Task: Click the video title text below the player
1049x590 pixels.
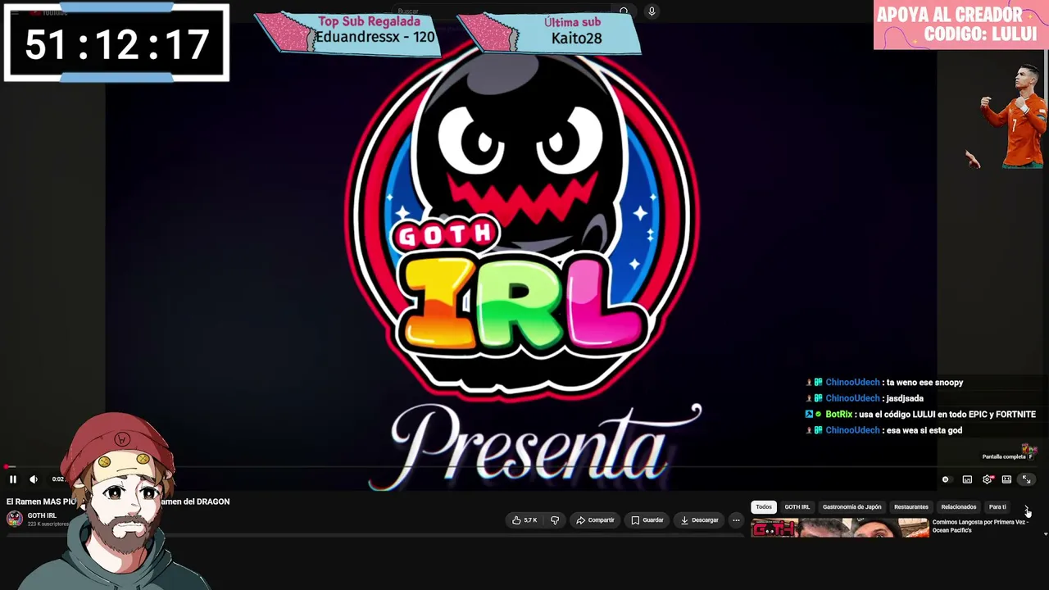Action: [x=118, y=501]
